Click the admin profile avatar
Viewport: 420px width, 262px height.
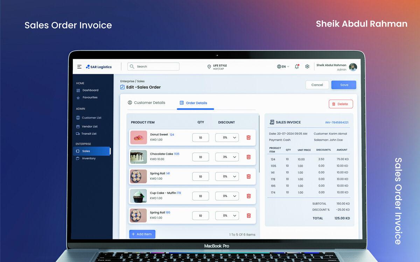pyautogui.click(x=353, y=67)
